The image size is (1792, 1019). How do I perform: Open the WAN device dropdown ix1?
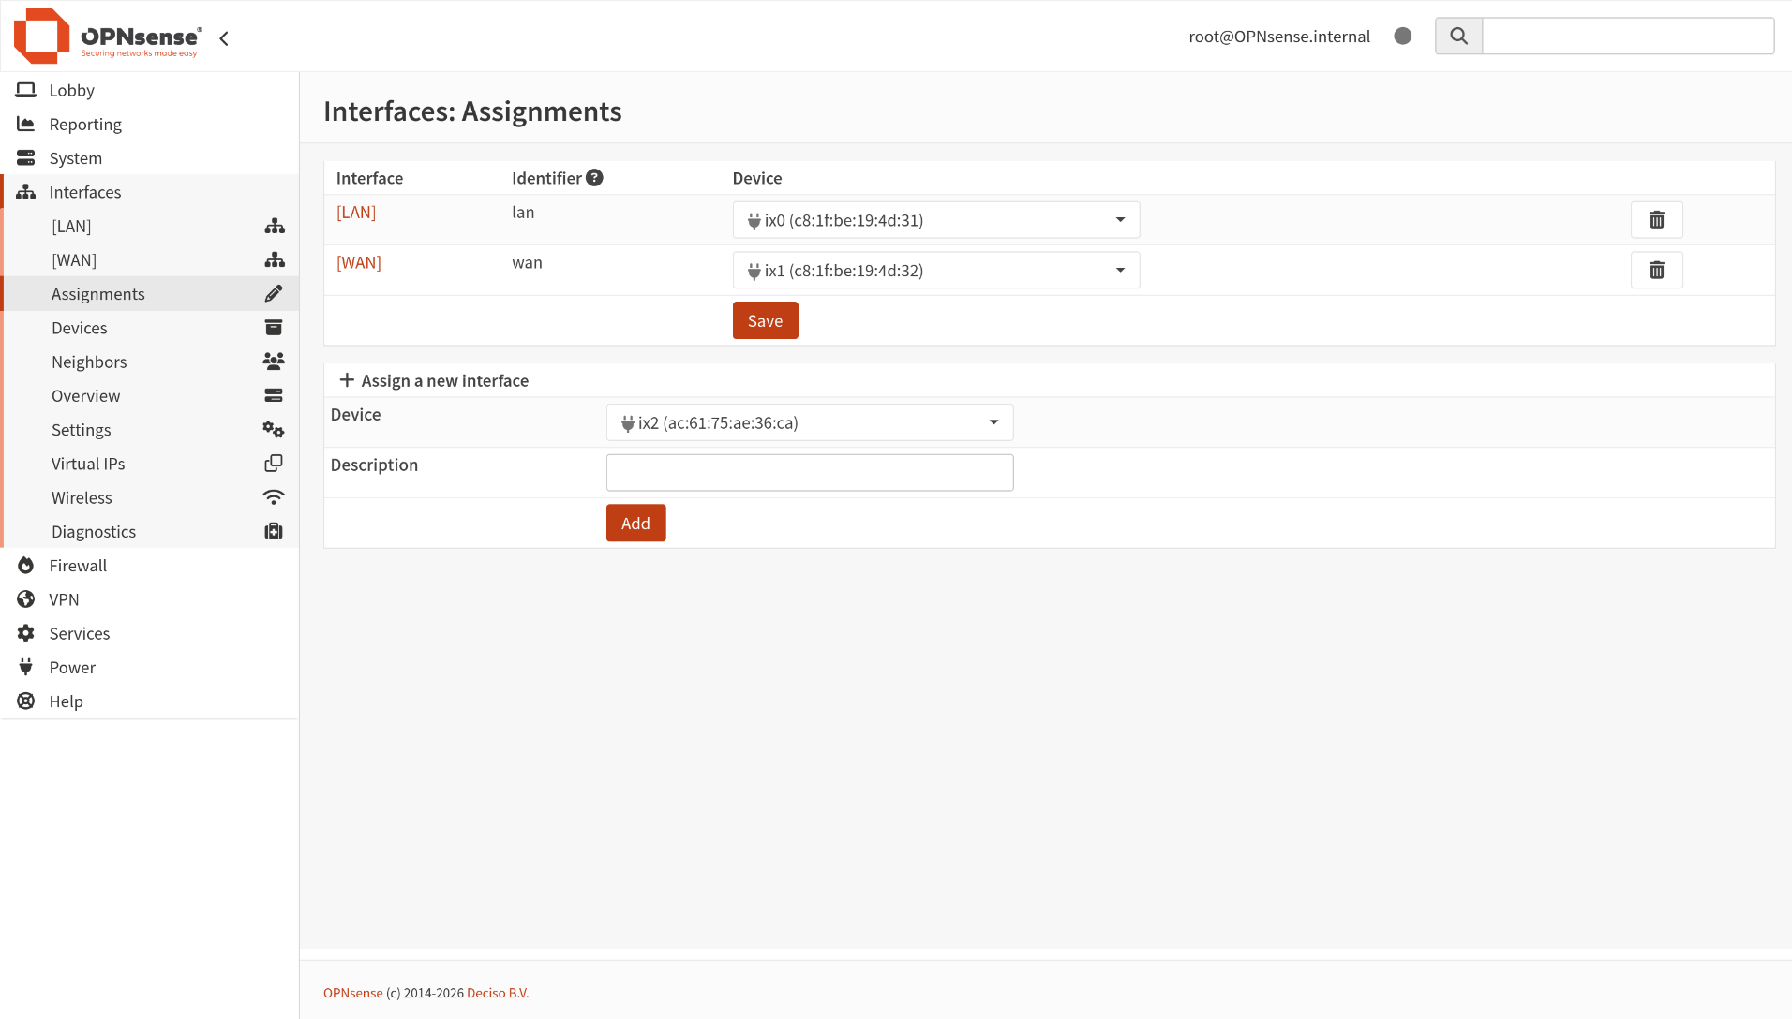[x=935, y=271]
